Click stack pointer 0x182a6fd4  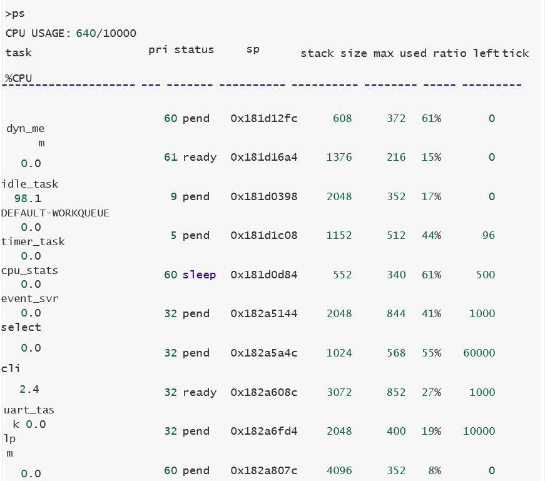[264, 432]
